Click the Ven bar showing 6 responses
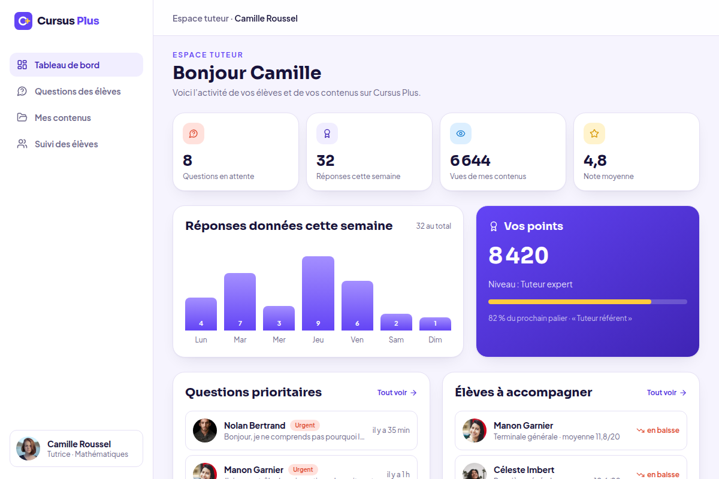719x479 pixels. tap(357, 305)
